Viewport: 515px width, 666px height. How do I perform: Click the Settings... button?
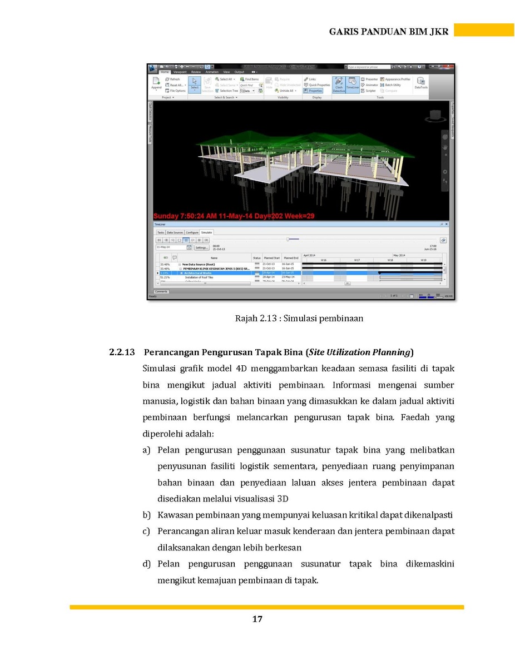pyautogui.click(x=202, y=247)
